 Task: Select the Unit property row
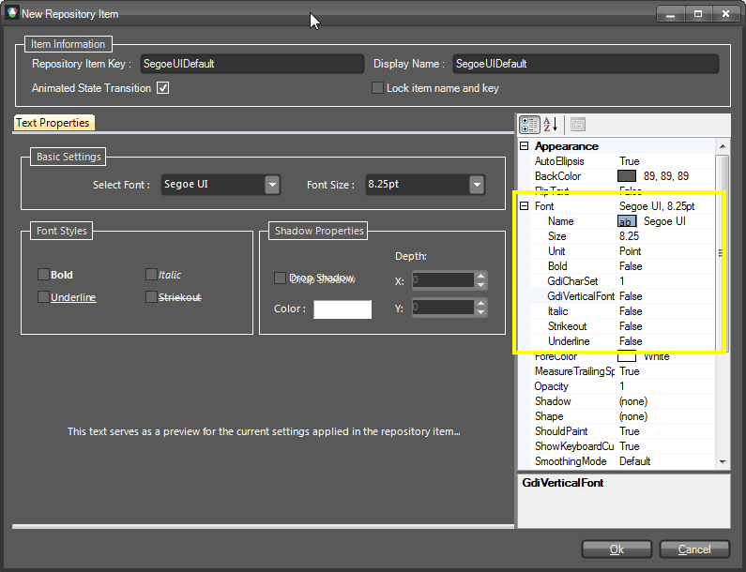(x=622, y=251)
